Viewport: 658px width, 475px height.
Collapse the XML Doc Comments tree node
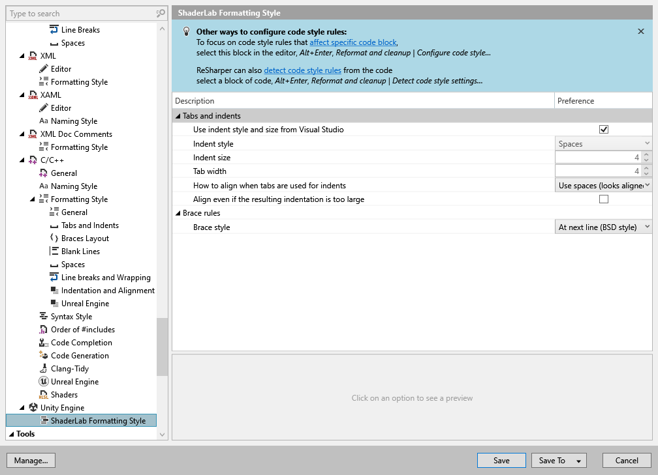[22, 134]
